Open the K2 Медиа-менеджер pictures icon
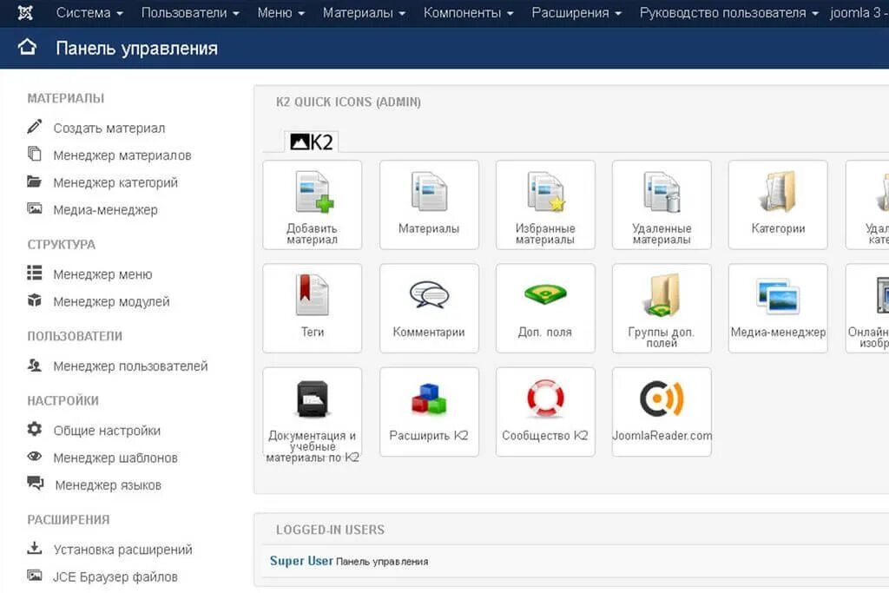This screenshot has width=889, height=593. click(x=778, y=308)
